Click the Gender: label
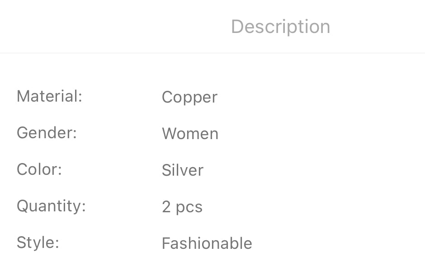 pyautogui.click(x=47, y=133)
